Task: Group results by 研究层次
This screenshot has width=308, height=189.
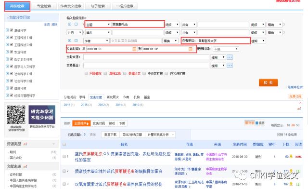Action: 113,97
